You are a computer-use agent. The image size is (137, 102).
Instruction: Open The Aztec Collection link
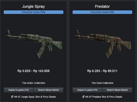point(33,83)
